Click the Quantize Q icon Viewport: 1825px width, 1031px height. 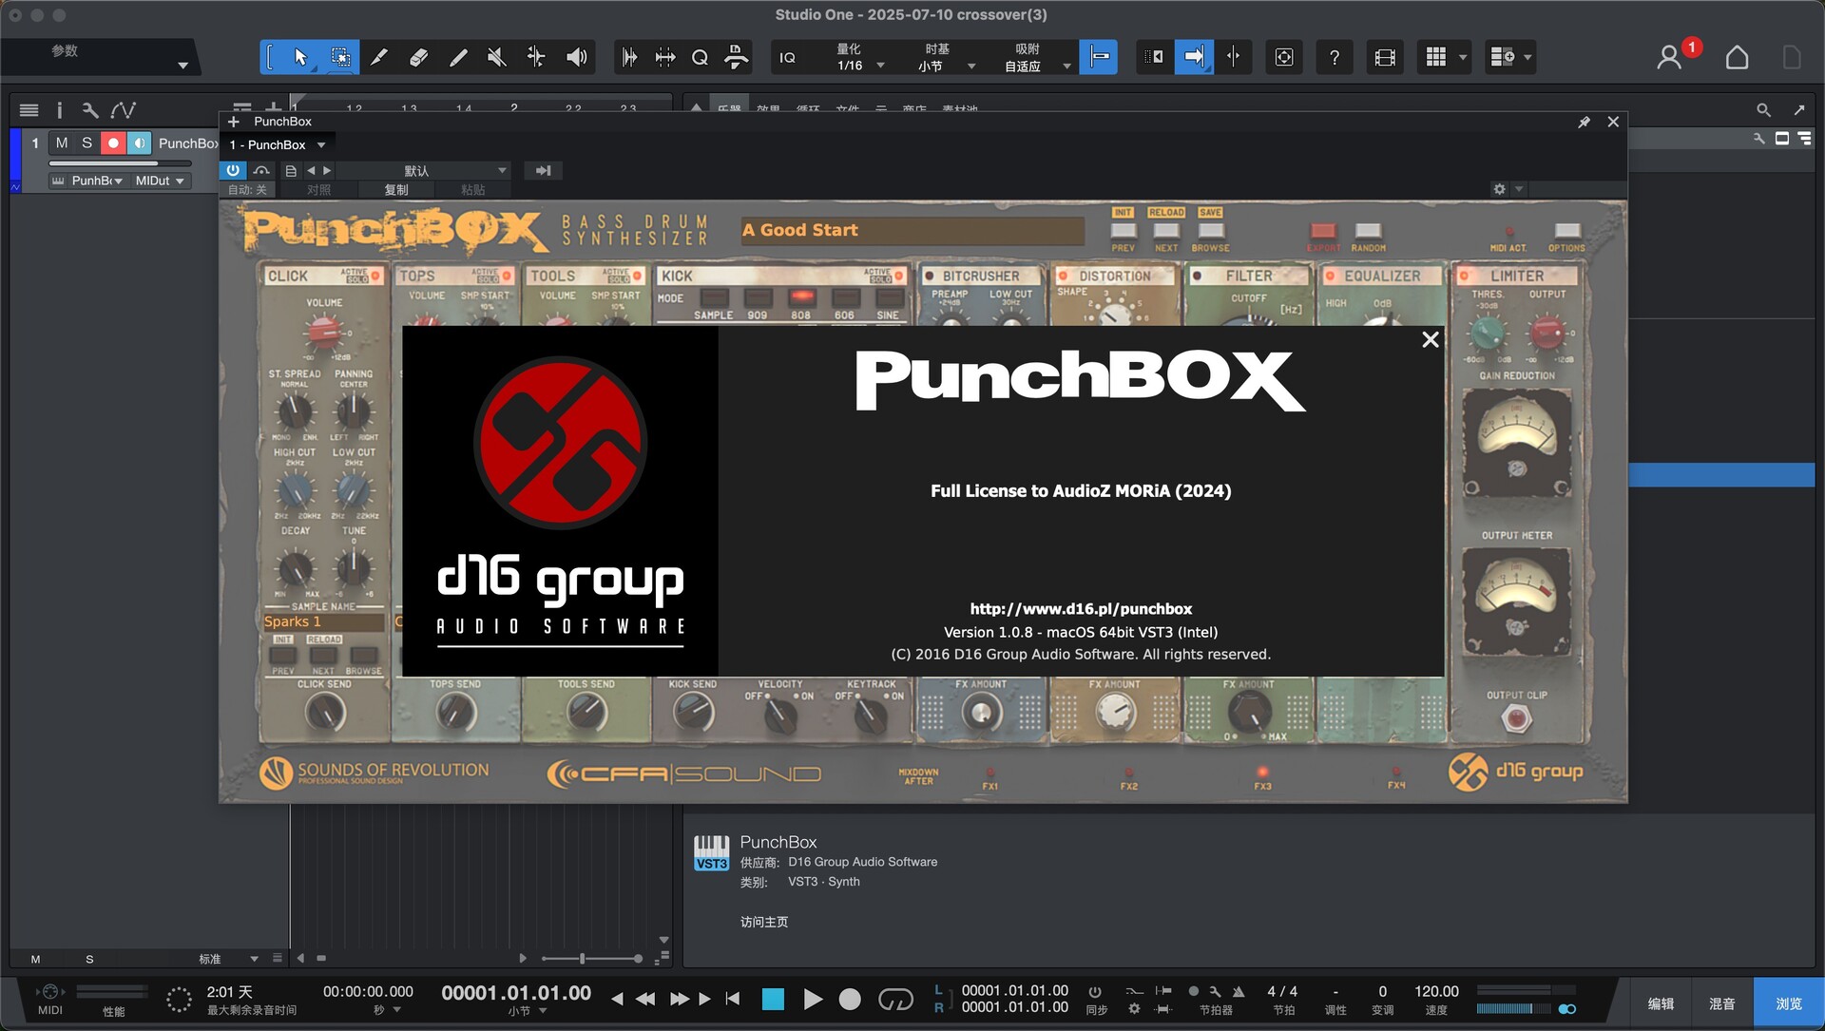(x=700, y=58)
